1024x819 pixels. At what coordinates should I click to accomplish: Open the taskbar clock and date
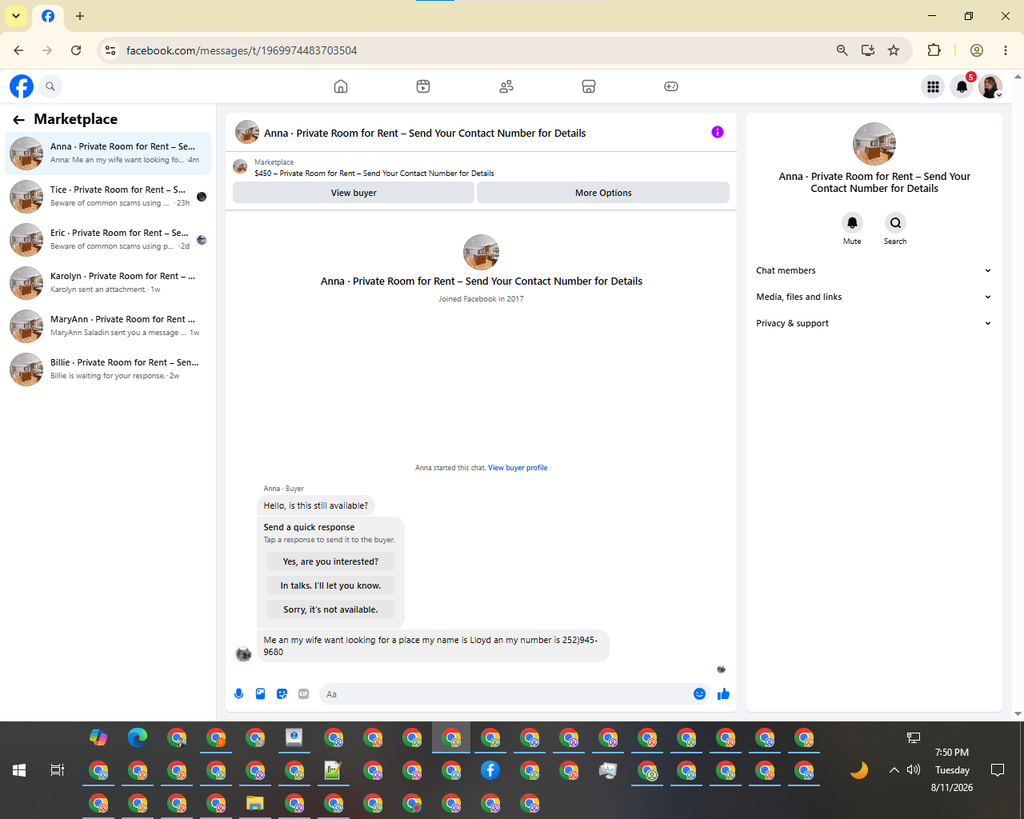coord(952,770)
